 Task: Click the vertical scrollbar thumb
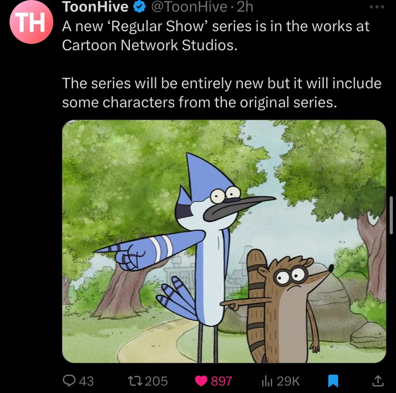pos(391,215)
